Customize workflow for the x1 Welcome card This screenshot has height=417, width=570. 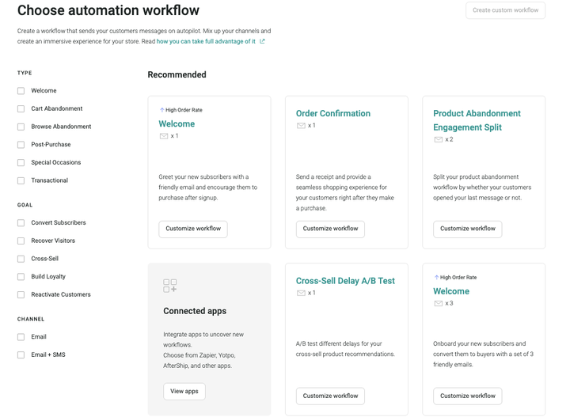click(x=193, y=229)
